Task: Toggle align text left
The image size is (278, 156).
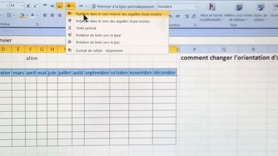Action: click(x=45, y=16)
